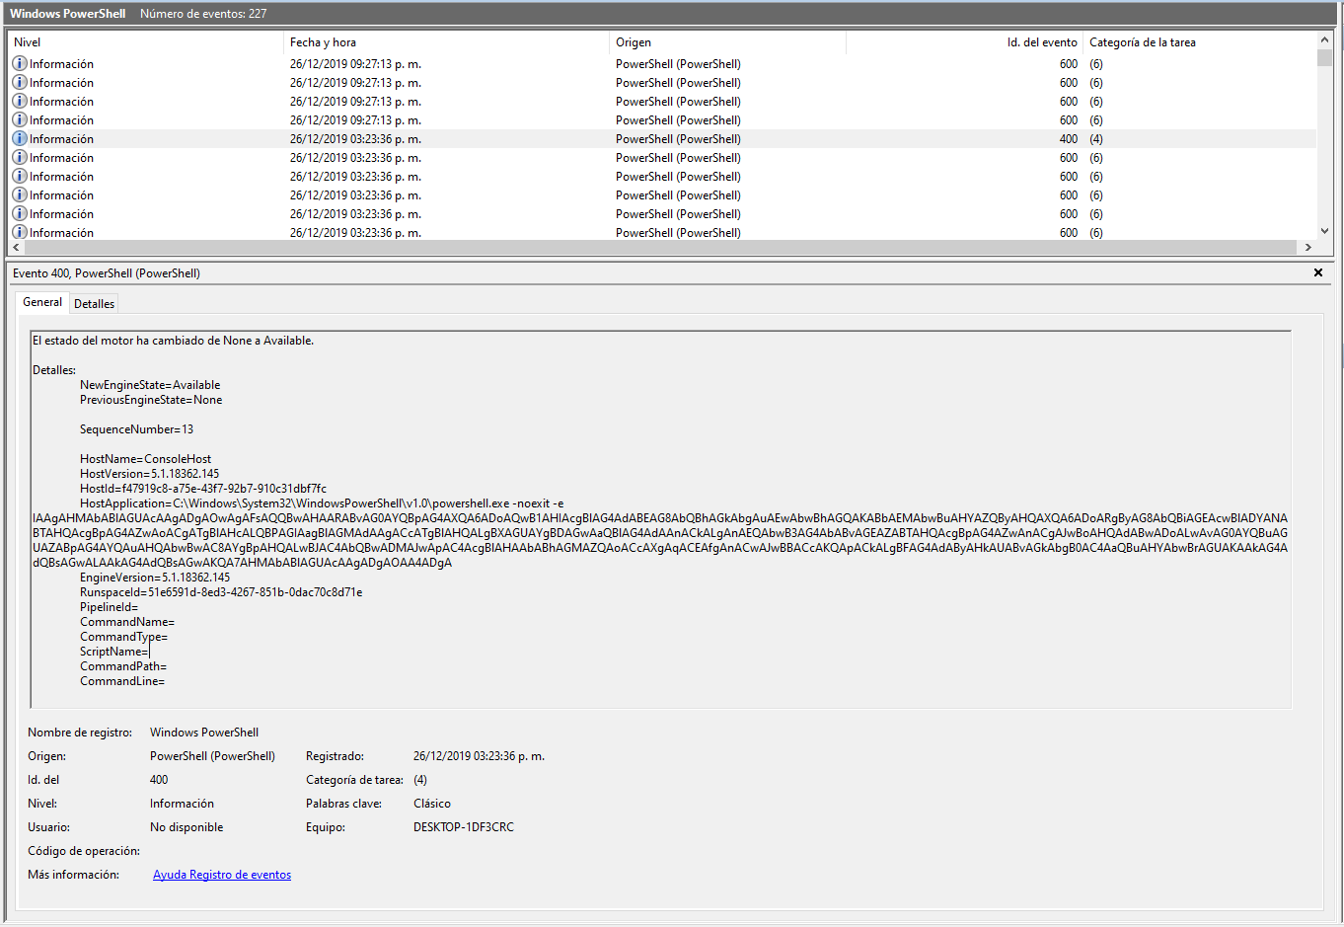Click the Palabras clave value Clásico

(432, 804)
